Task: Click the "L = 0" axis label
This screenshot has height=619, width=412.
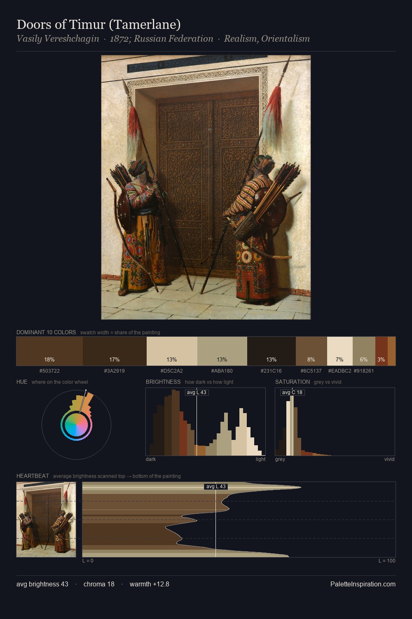Action: tap(88, 561)
